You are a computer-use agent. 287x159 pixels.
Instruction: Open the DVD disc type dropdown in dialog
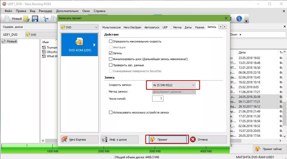pyautogui.click(x=80, y=27)
